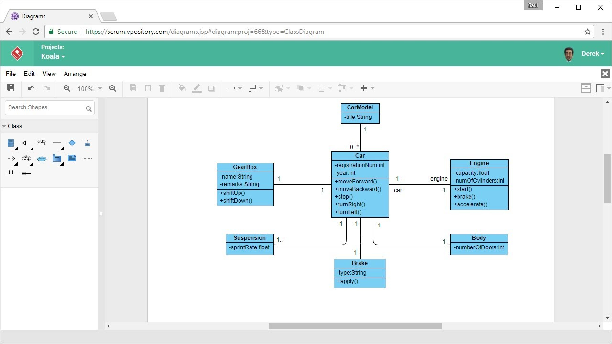The width and height of the screenshot is (612, 344).
Task: Open the File menu
Action: 11,74
